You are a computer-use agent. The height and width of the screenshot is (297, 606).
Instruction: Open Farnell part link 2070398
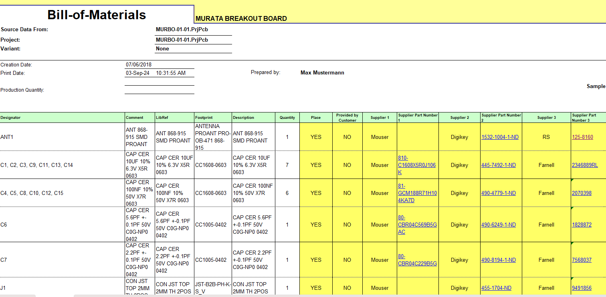pos(582,193)
